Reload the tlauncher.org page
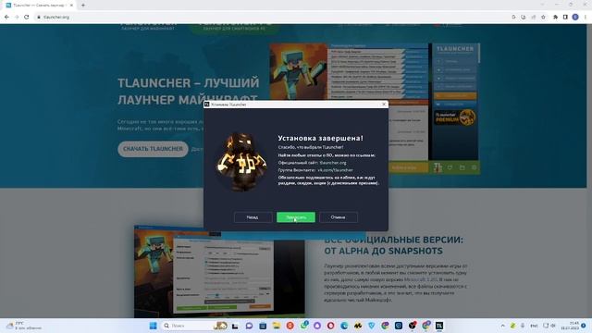Viewport: 592px width, 333px height. pyautogui.click(x=27, y=17)
